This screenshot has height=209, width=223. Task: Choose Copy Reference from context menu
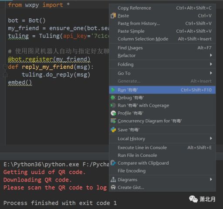(162, 8)
